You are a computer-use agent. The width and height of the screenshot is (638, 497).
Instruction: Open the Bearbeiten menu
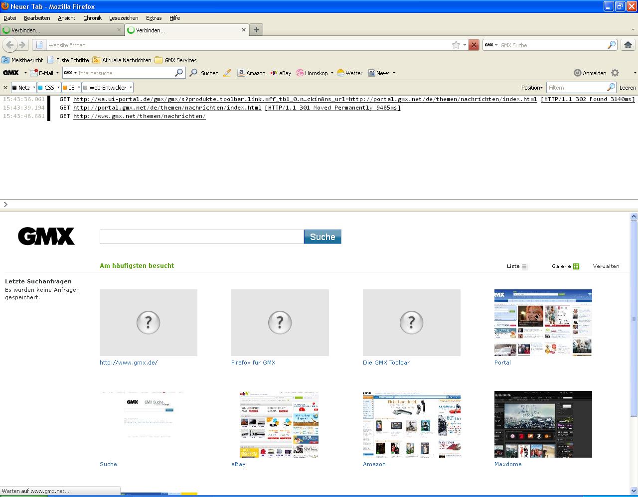(x=37, y=18)
